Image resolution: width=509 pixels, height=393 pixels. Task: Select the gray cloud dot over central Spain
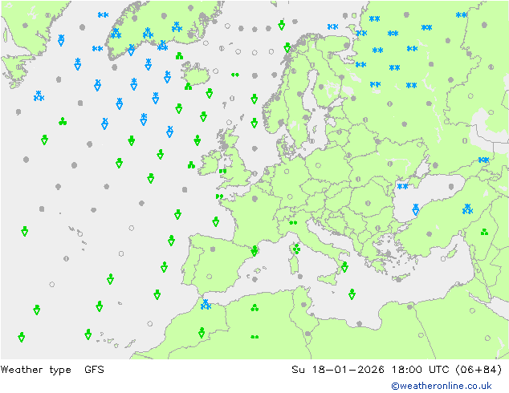[x=213, y=249]
